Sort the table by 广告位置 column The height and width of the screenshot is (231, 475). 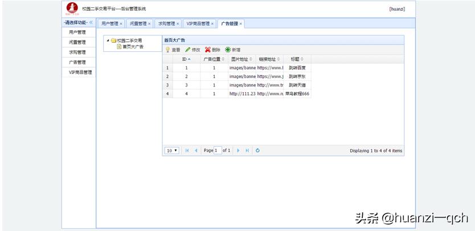tap(214, 59)
